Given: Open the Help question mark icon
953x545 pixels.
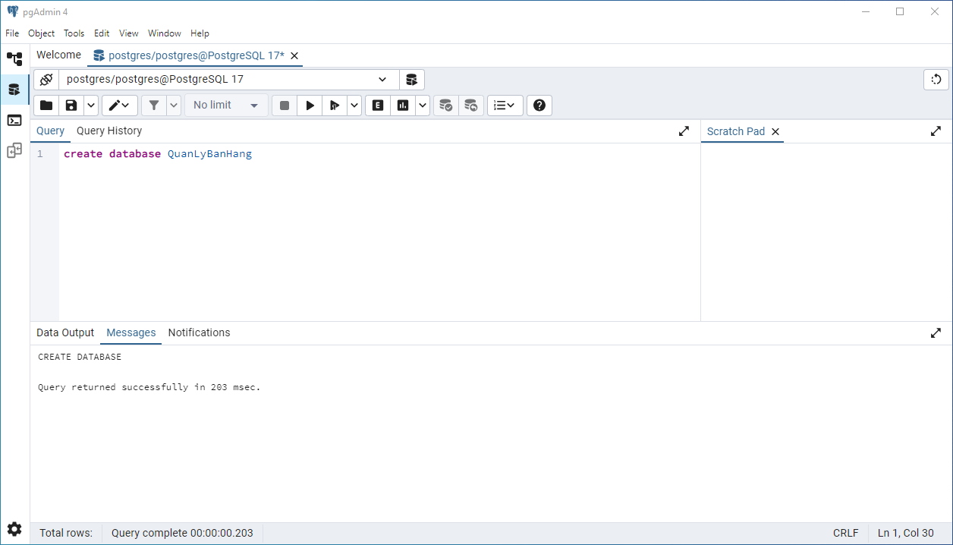Looking at the screenshot, I should (539, 106).
